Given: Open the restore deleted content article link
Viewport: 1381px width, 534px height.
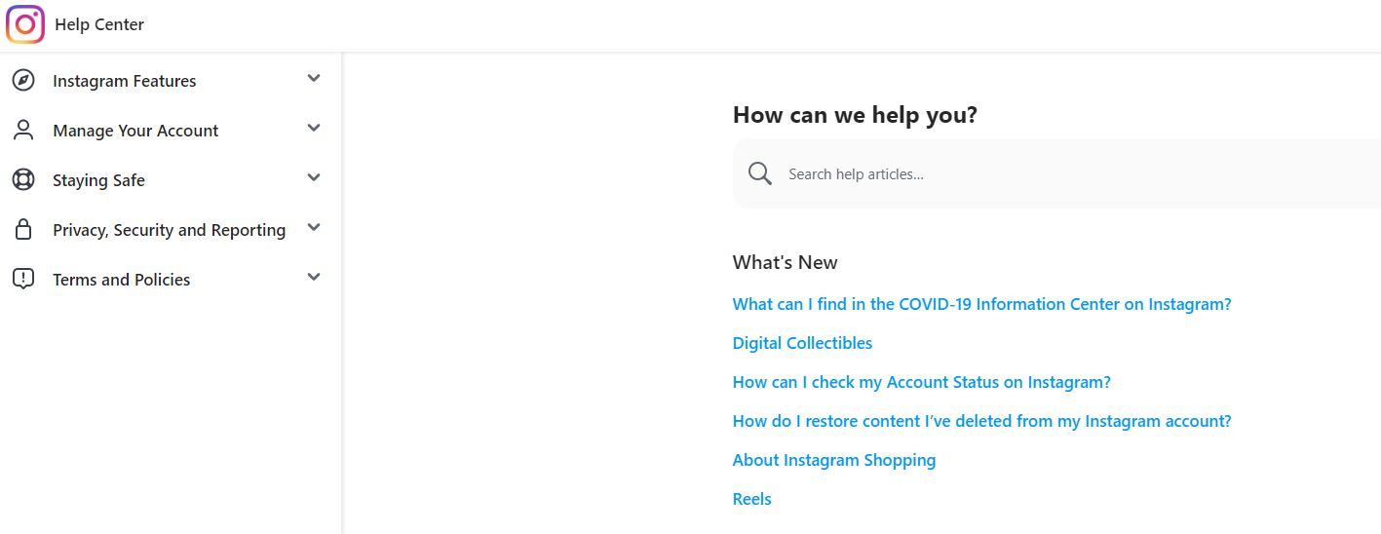Looking at the screenshot, I should [x=981, y=421].
